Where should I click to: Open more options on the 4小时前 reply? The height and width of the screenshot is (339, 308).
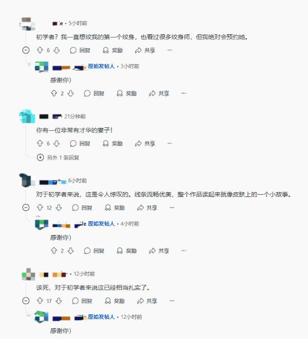point(184,250)
